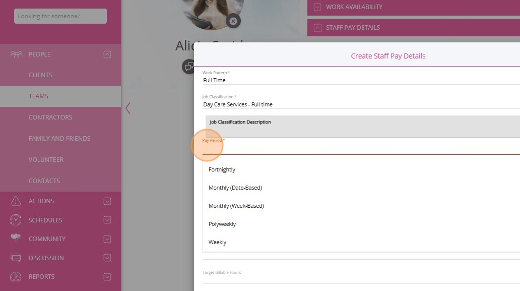The width and height of the screenshot is (520, 291).
Task: Open Contractors in sidebar
Action: [x=60, y=118]
